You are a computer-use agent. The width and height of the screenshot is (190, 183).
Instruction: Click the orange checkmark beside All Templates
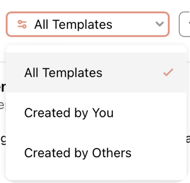click(168, 72)
